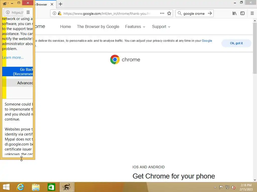Image resolution: width=257 pixels, height=192 pixels.
Task: Click Go Back (Recommended) button
Action: (18, 71)
